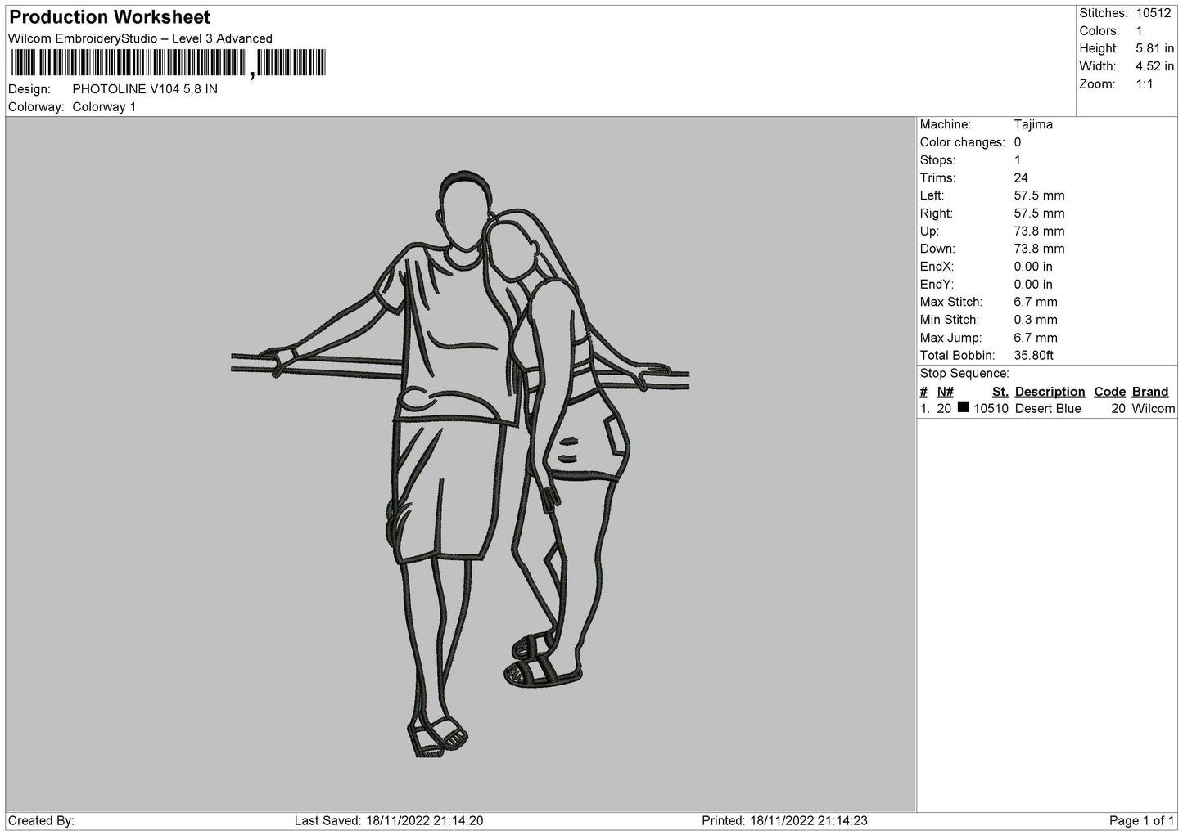Click the Page 1 of 1 indicator
Screen dimensions: 1183x835
(x=1142, y=821)
